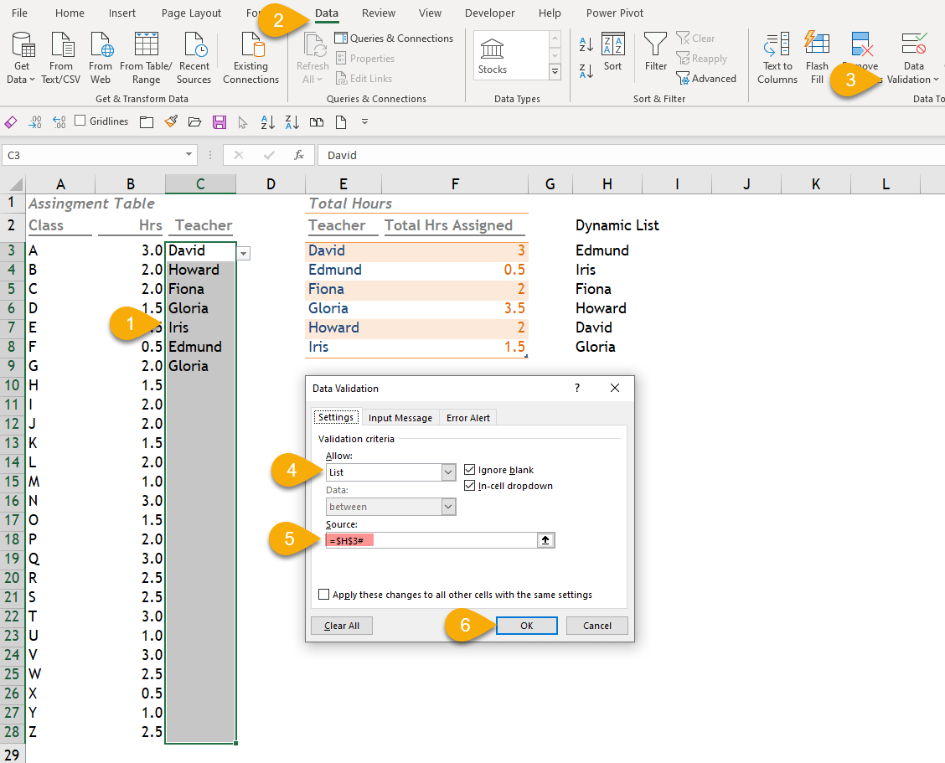The image size is (945, 763).
Task: Uncheck the Ignore blank checkbox
Action: 469,470
